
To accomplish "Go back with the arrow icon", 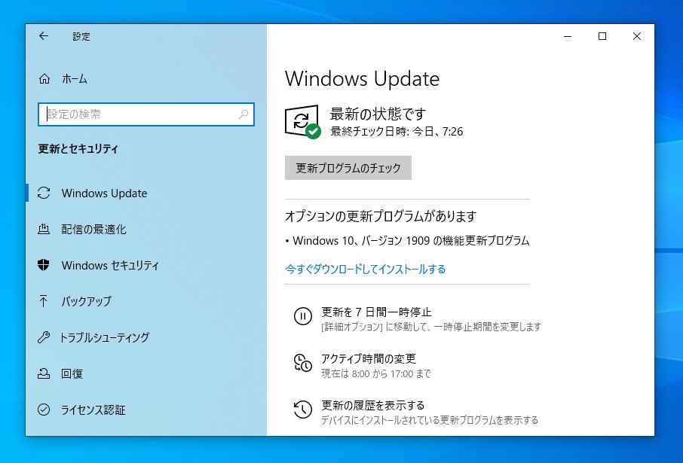I will tap(44, 36).
